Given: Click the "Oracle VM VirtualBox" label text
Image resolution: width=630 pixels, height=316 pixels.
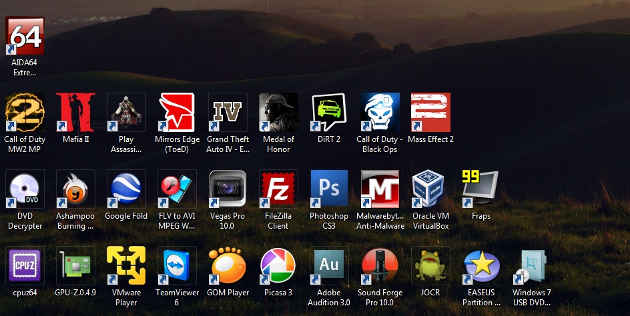Looking at the screenshot, I should (430, 221).
